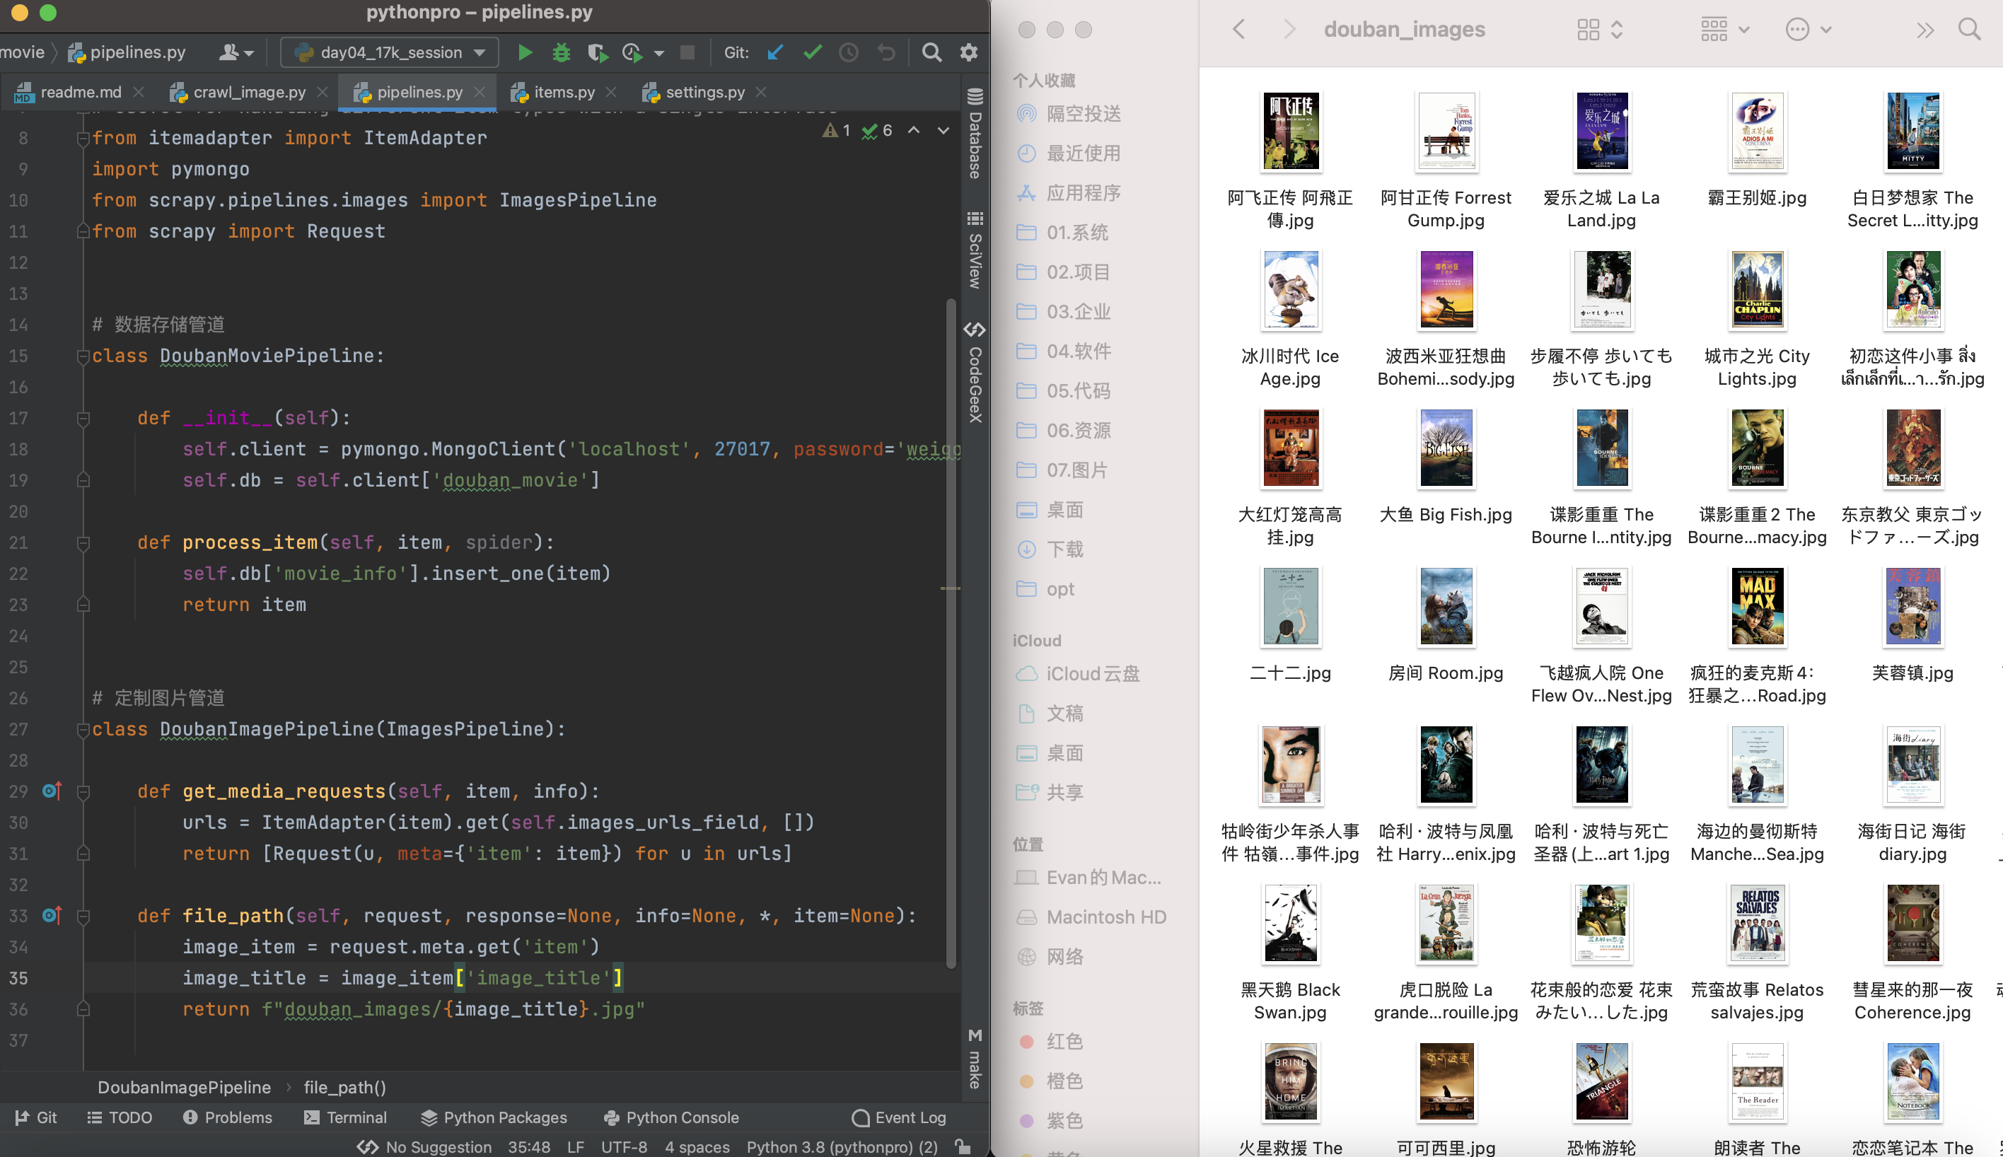Select 黑天鹅 Black Swan.jpg thumbnail
The width and height of the screenshot is (2003, 1157).
(1290, 924)
